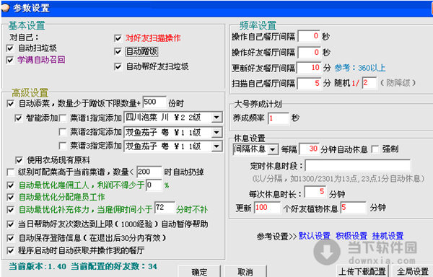Toggle 自动帮好友扫垃圾 checkbox
The height and width of the screenshot is (277, 433).
coord(118,66)
